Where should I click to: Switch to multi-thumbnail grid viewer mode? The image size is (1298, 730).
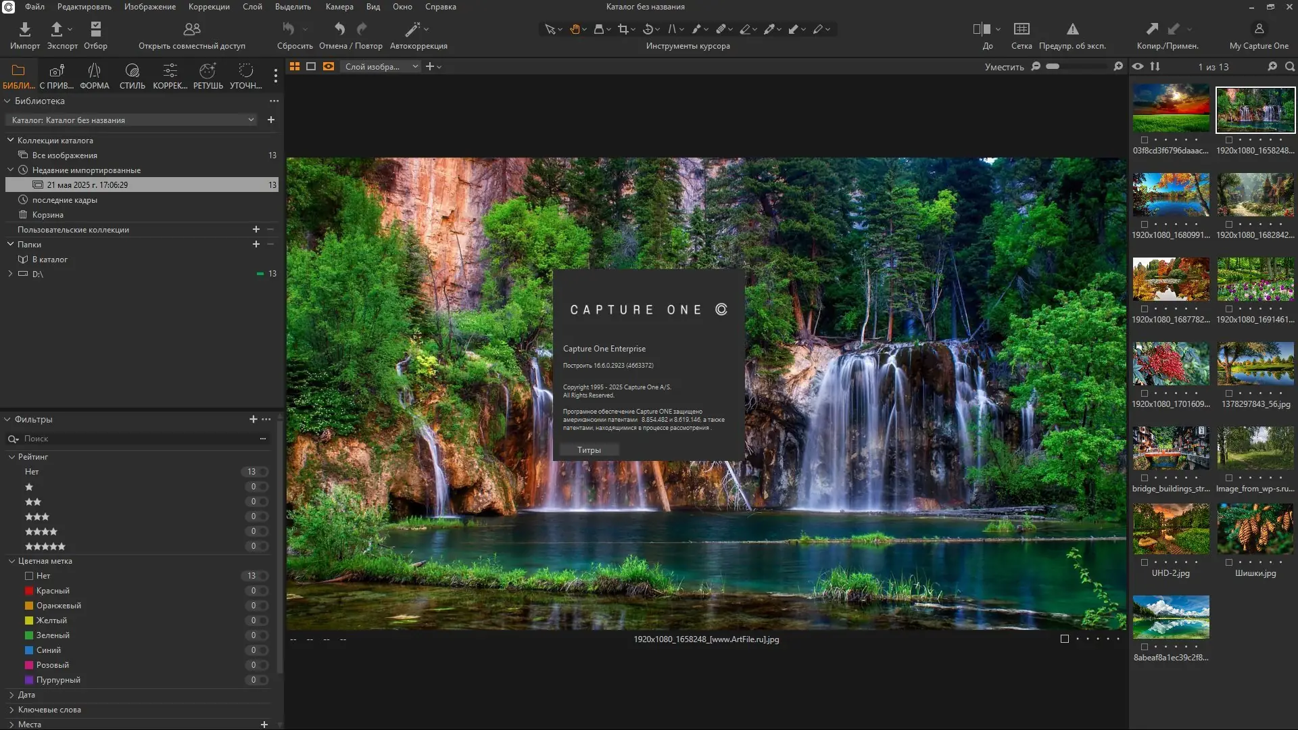click(295, 66)
